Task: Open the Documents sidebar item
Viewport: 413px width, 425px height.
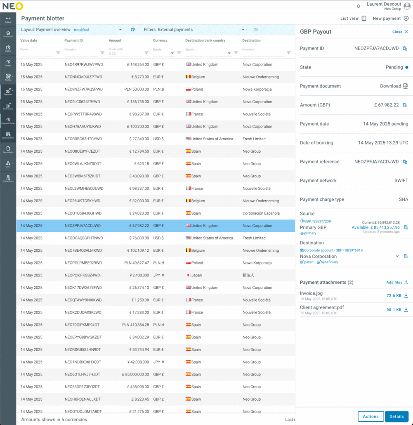Action: [x=8, y=149]
